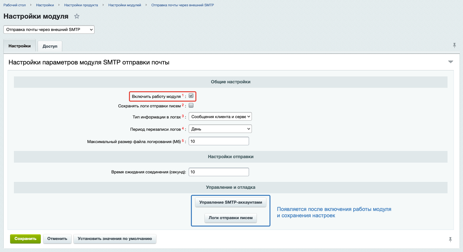Screen dimensions: 463x252
Task: Open the module selector dropdown 'Отправка почты через внешний SMTP'
Action: pyautogui.click(x=49, y=29)
